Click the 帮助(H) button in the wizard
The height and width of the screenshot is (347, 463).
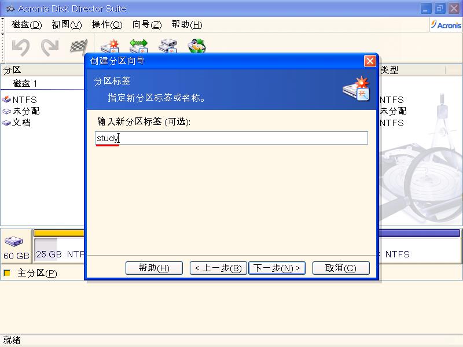tap(154, 268)
